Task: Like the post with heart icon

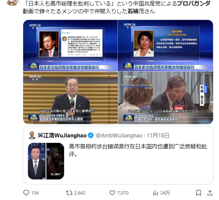Action: point(112,193)
